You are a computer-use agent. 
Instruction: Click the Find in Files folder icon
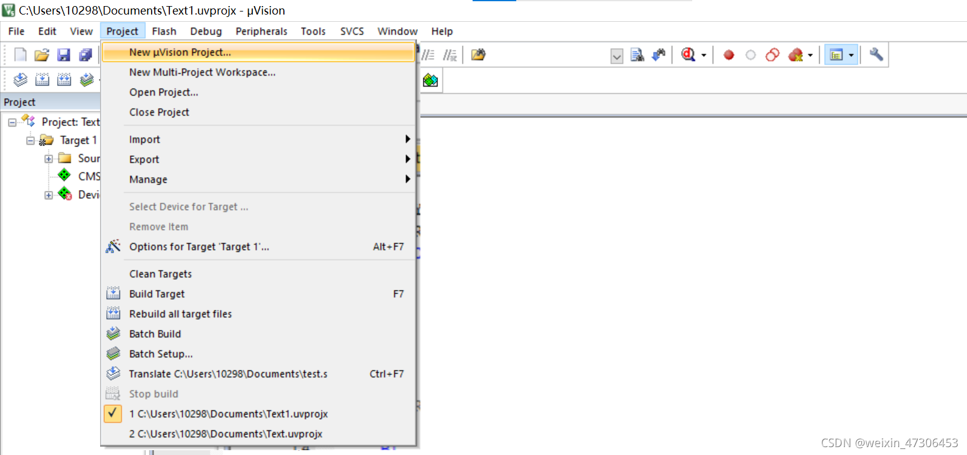point(478,55)
